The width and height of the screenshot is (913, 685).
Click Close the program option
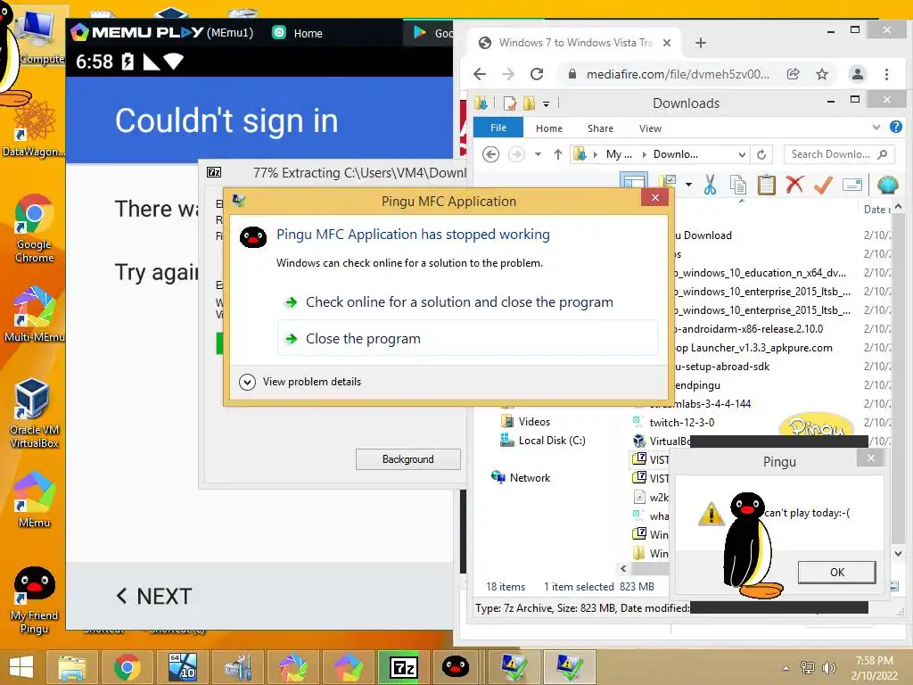pyautogui.click(x=467, y=338)
